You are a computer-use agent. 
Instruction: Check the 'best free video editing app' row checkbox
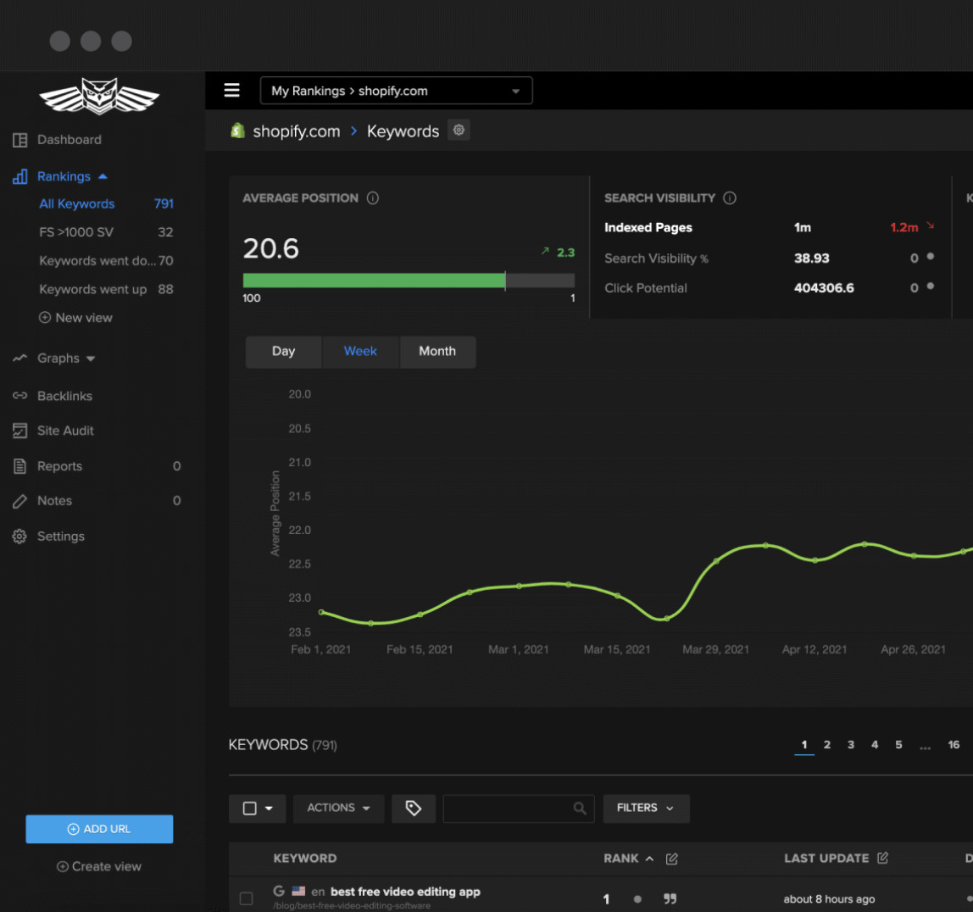point(246,900)
